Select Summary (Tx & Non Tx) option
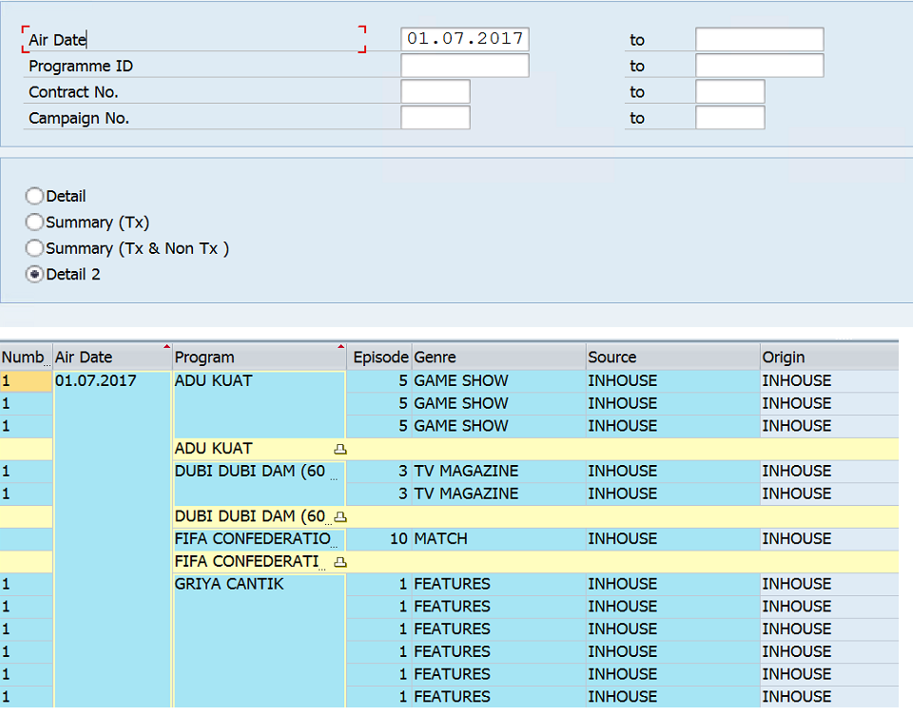The height and width of the screenshot is (716, 913). pyautogui.click(x=34, y=248)
